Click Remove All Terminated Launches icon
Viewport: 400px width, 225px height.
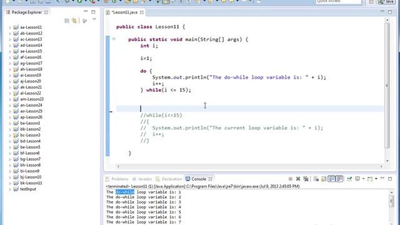point(306,179)
